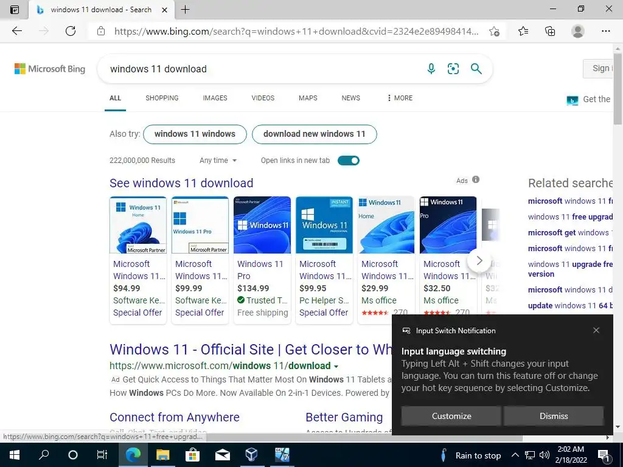
Task: Toggle Open links in new tab switch
Action: (x=349, y=161)
